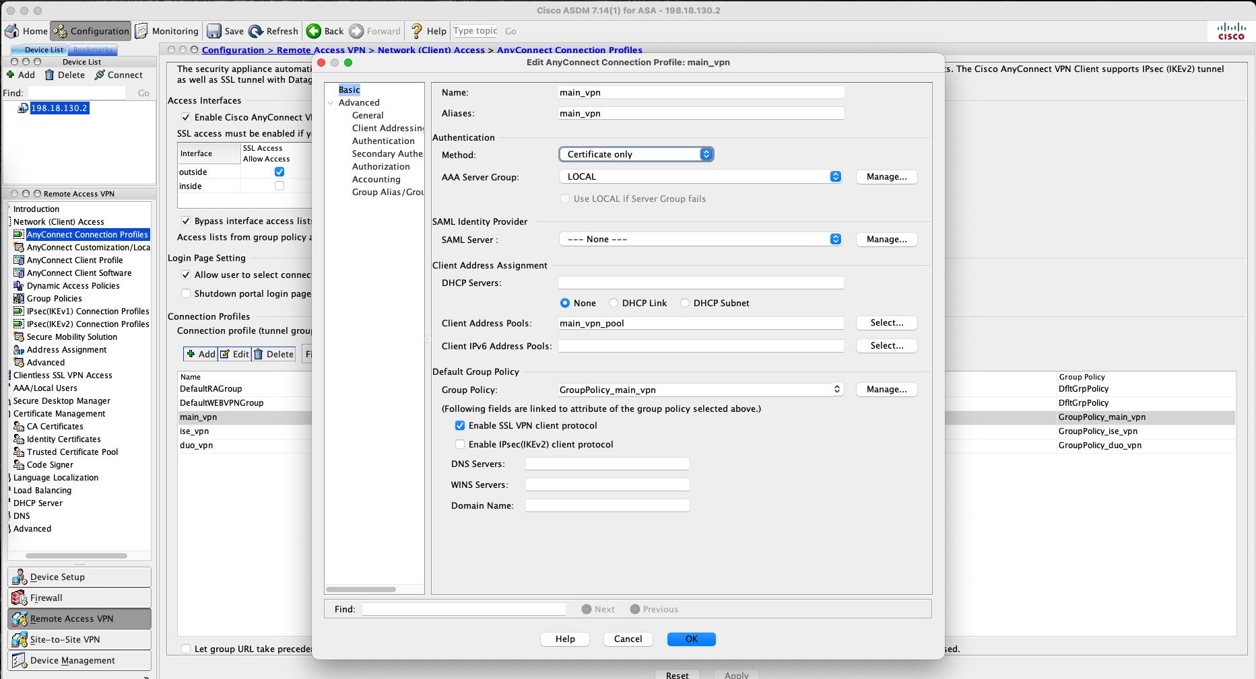Click the Save disk icon
The image size is (1256, 679).
(x=214, y=31)
